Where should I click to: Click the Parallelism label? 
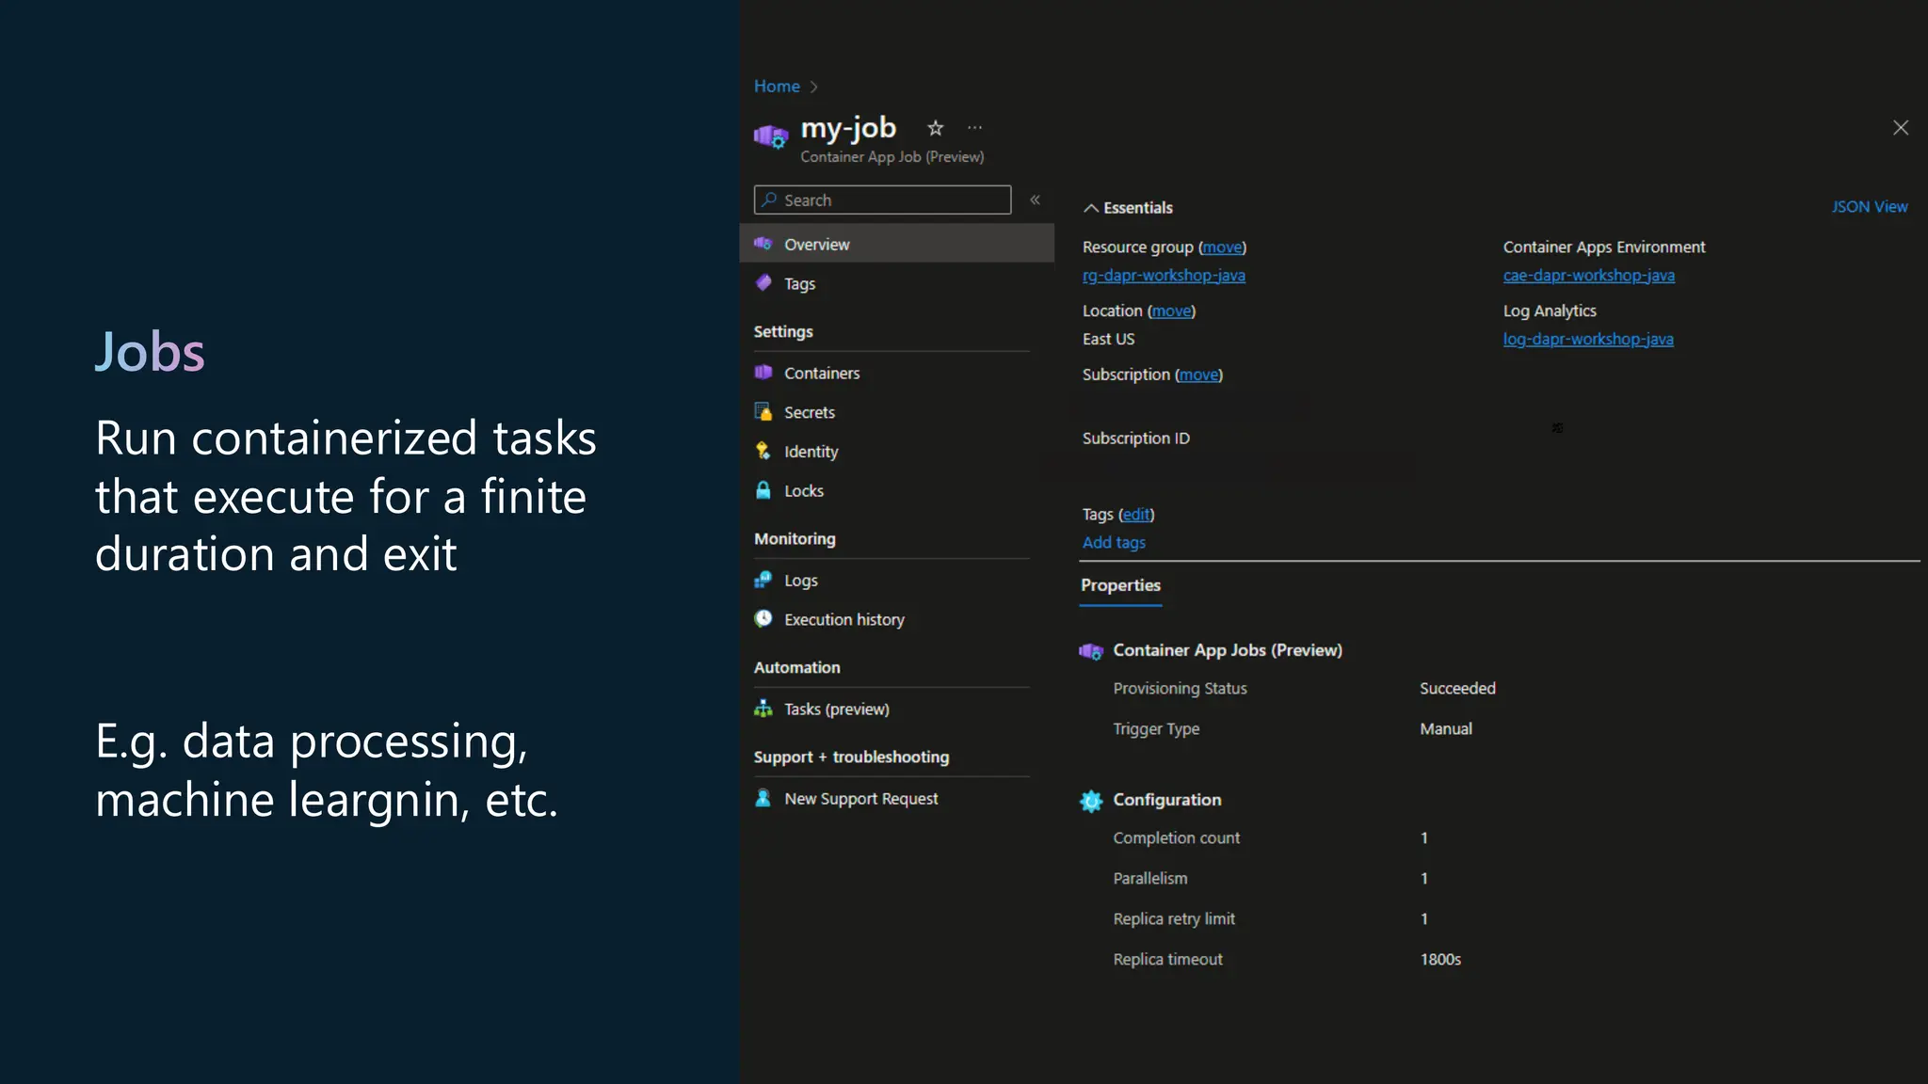pos(1150,879)
